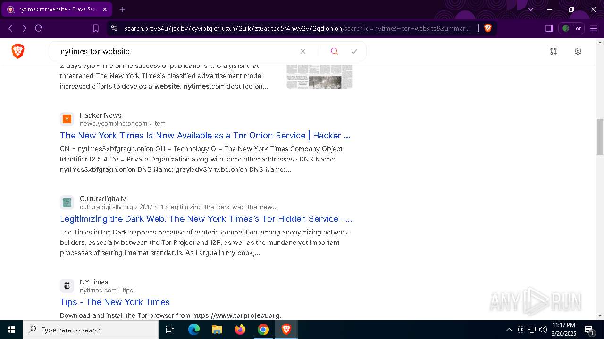This screenshot has width=604, height=339.
Task: Open a new browser tab
Action: tap(122, 9)
